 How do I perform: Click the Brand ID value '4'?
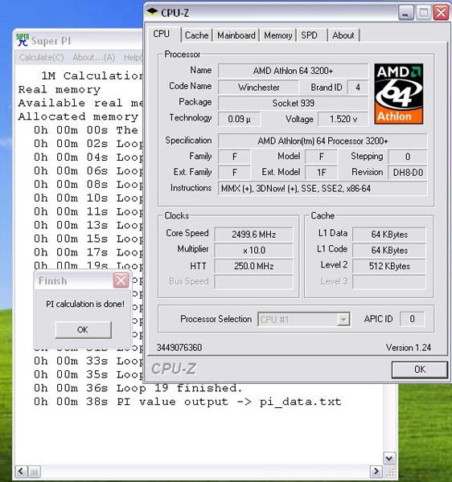[x=358, y=88]
